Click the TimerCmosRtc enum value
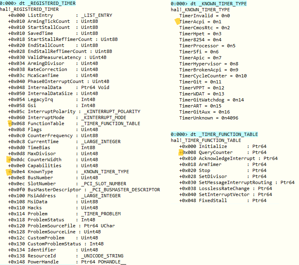This screenshot has width=299, height=265. (205, 28)
